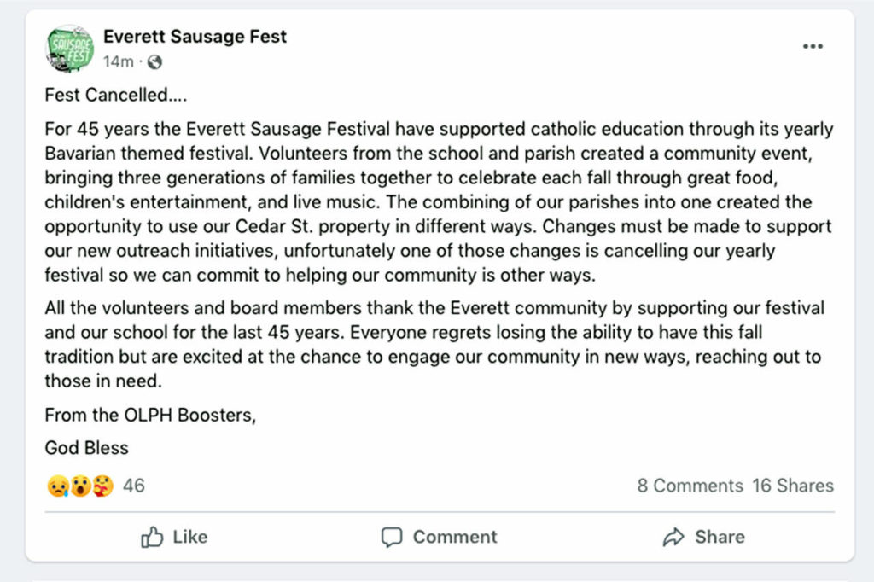Click the 14m post timestamp
This screenshot has width=874, height=582.
coord(118,61)
